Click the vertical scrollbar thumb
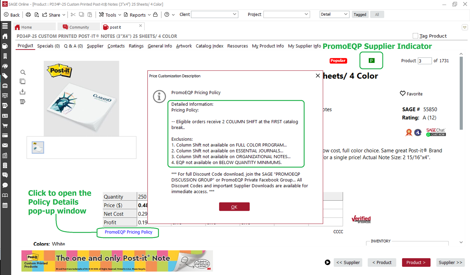 coord(461,93)
